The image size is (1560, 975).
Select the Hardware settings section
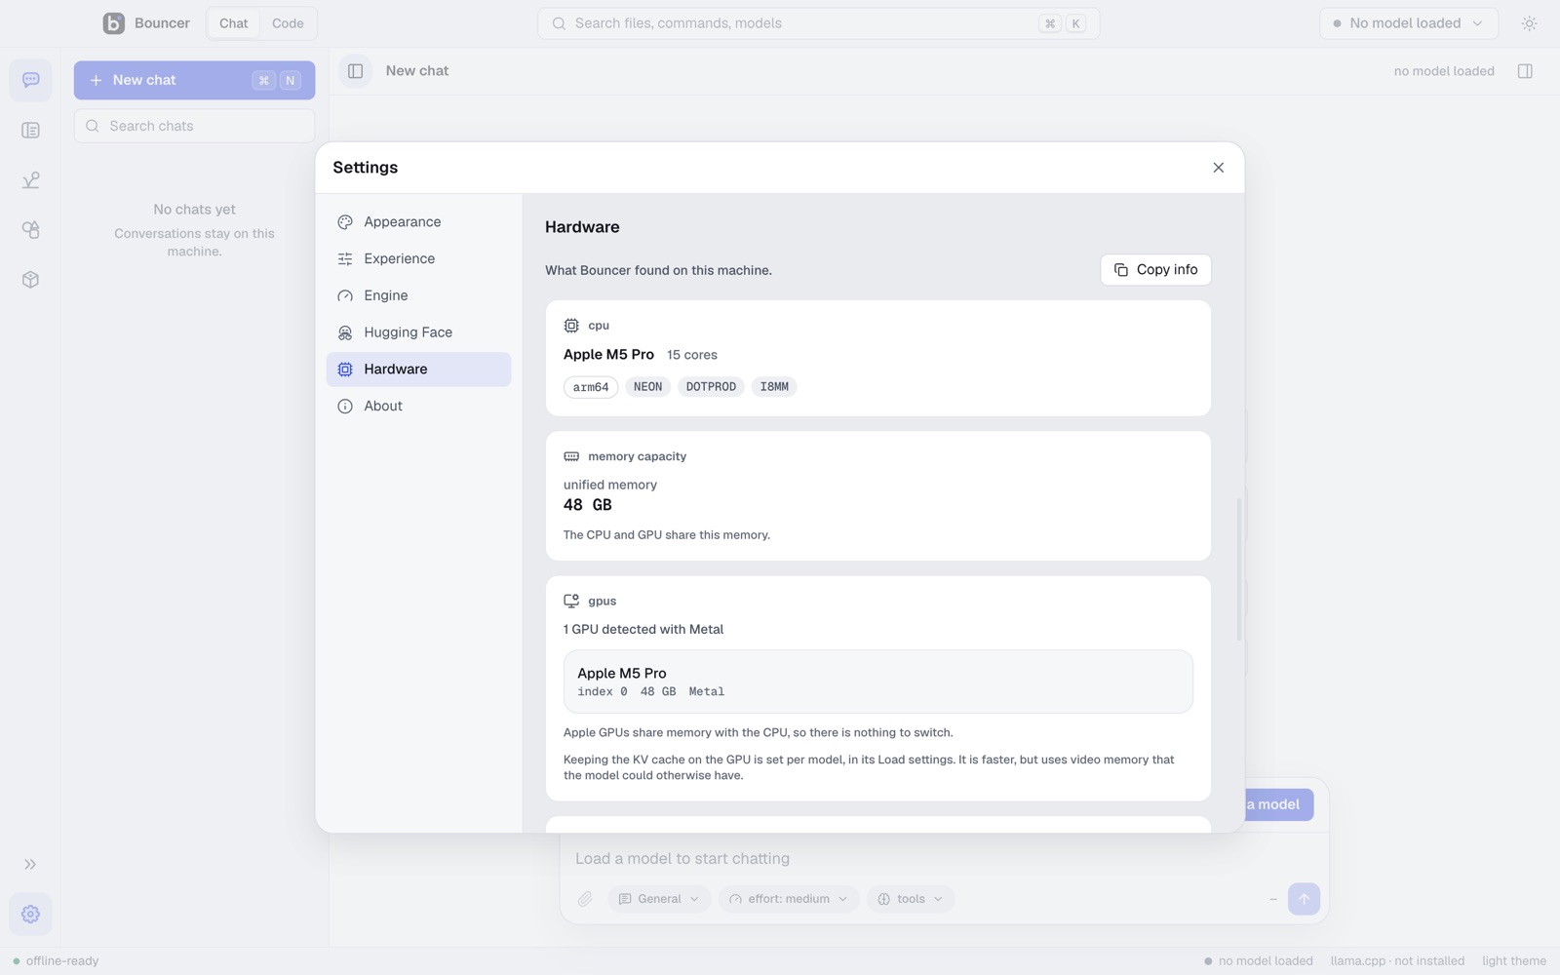tap(418, 370)
